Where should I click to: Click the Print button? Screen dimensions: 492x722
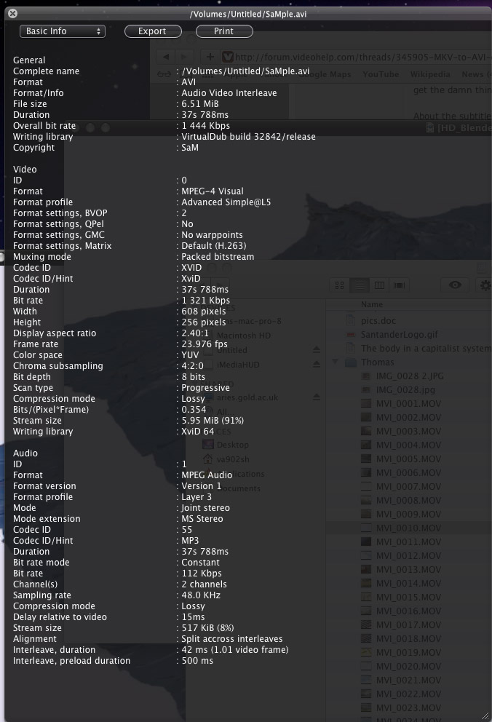(224, 31)
